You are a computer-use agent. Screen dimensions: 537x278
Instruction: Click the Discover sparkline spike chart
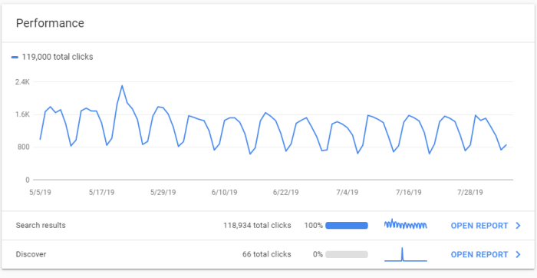[406, 254]
